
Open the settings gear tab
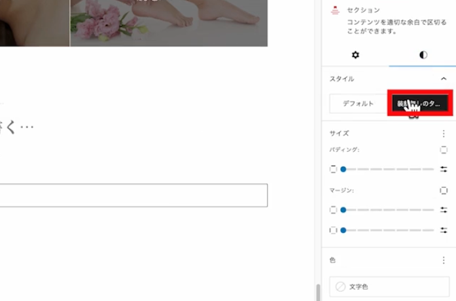(x=355, y=55)
